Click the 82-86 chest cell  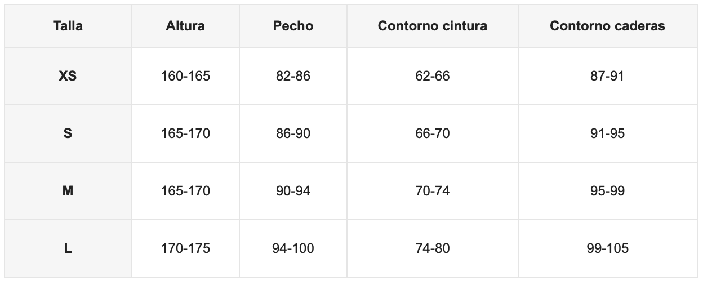click(x=293, y=76)
